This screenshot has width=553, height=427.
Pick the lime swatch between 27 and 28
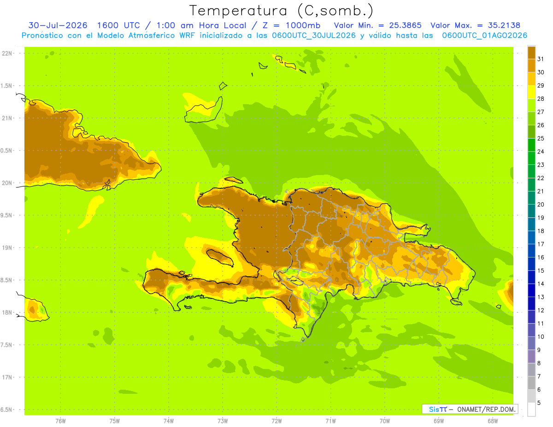click(x=531, y=105)
